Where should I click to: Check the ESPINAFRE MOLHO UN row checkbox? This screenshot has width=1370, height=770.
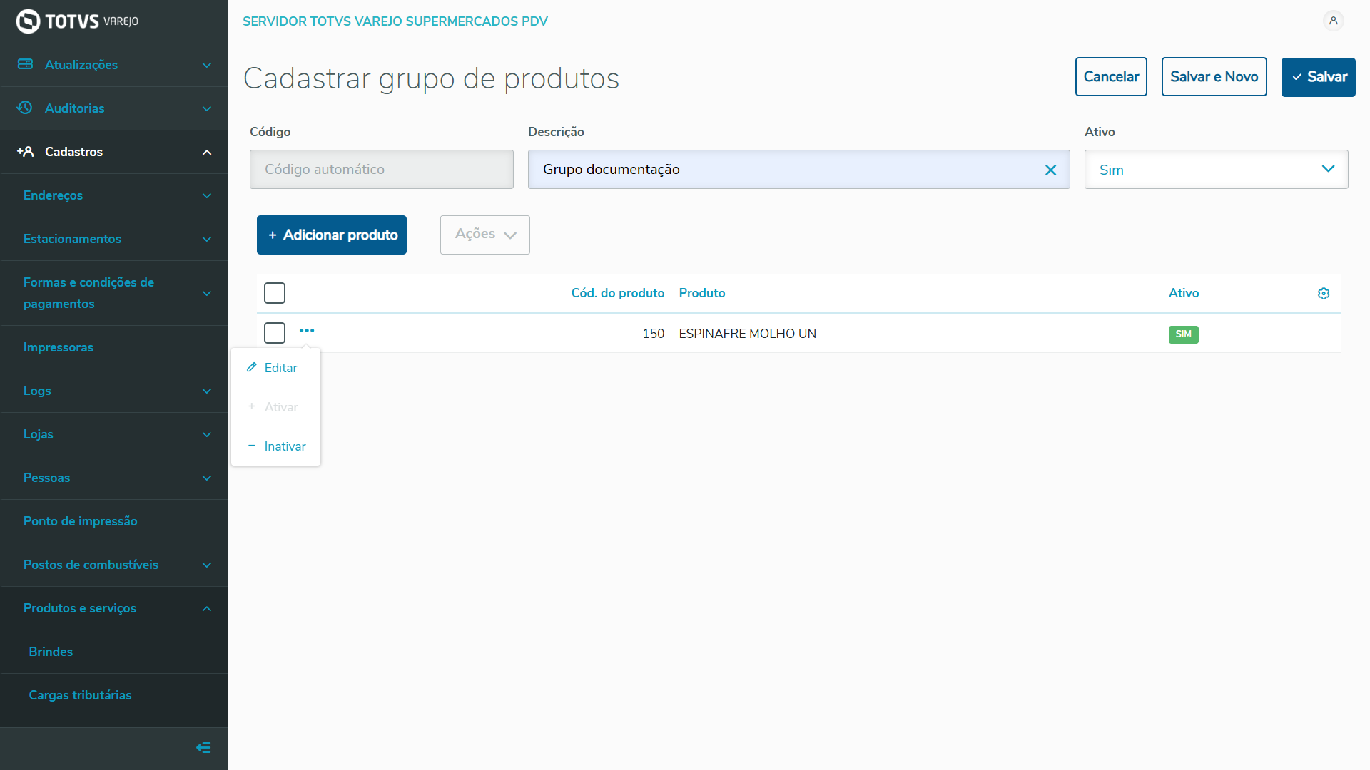click(x=275, y=333)
